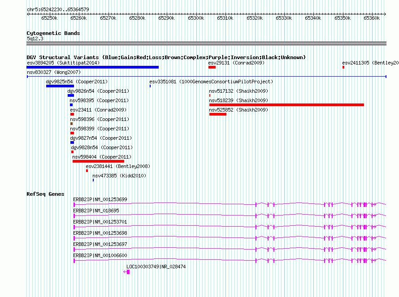Select the 65360k ruler tick label
The height and width of the screenshot is (297, 399).
[372, 18]
